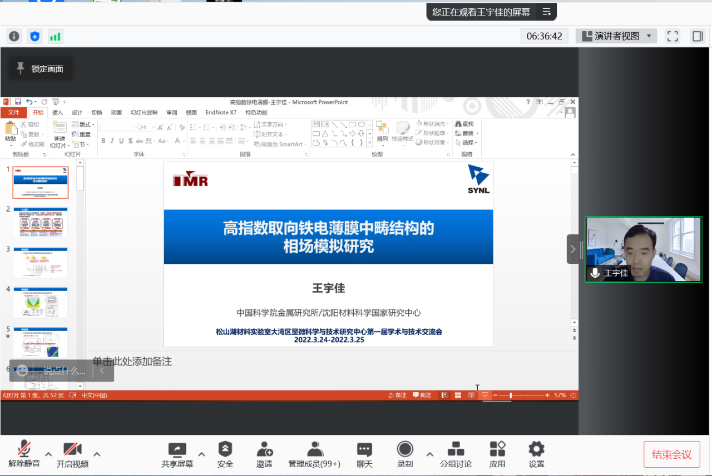Click the 'Say something' (说点什么) input box

(64, 371)
